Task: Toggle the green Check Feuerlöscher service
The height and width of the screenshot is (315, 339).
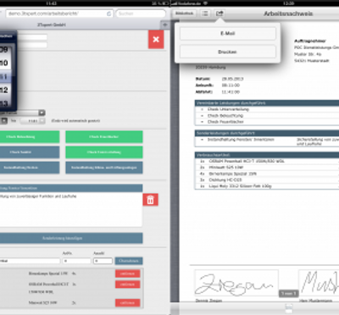Action: point(104,136)
